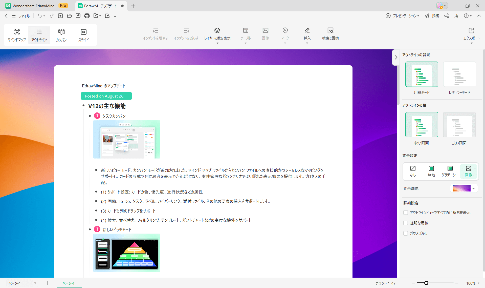This screenshot has width=485, height=288.
Task: Click the 共有 share button
Action: pyautogui.click(x=452, y=16)
